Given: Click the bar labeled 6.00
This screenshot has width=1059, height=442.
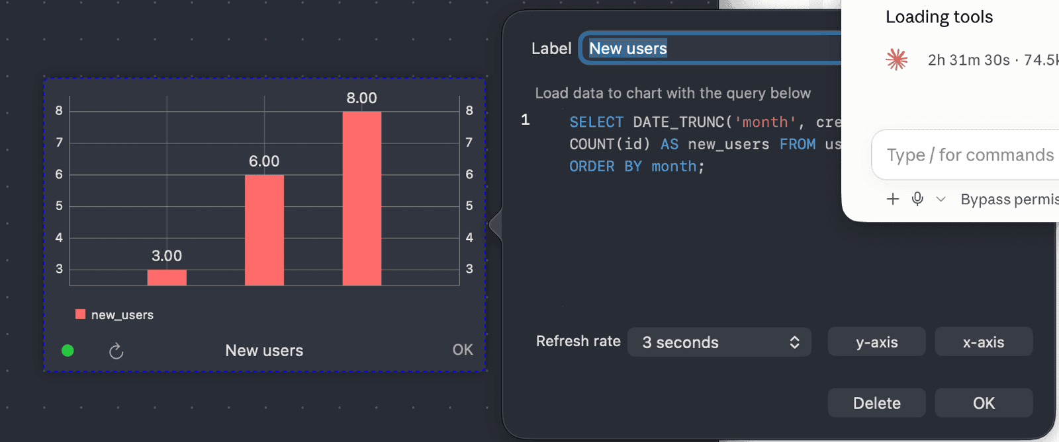Looking at the screenshot, I should click(264, 230).
